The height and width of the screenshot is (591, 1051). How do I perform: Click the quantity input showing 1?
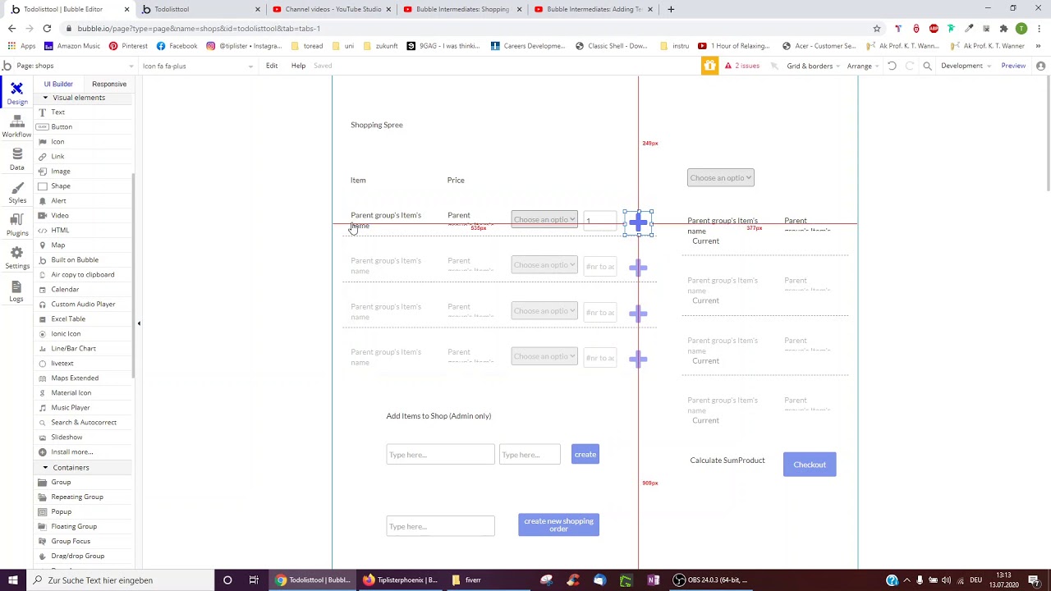pos(600,221)
